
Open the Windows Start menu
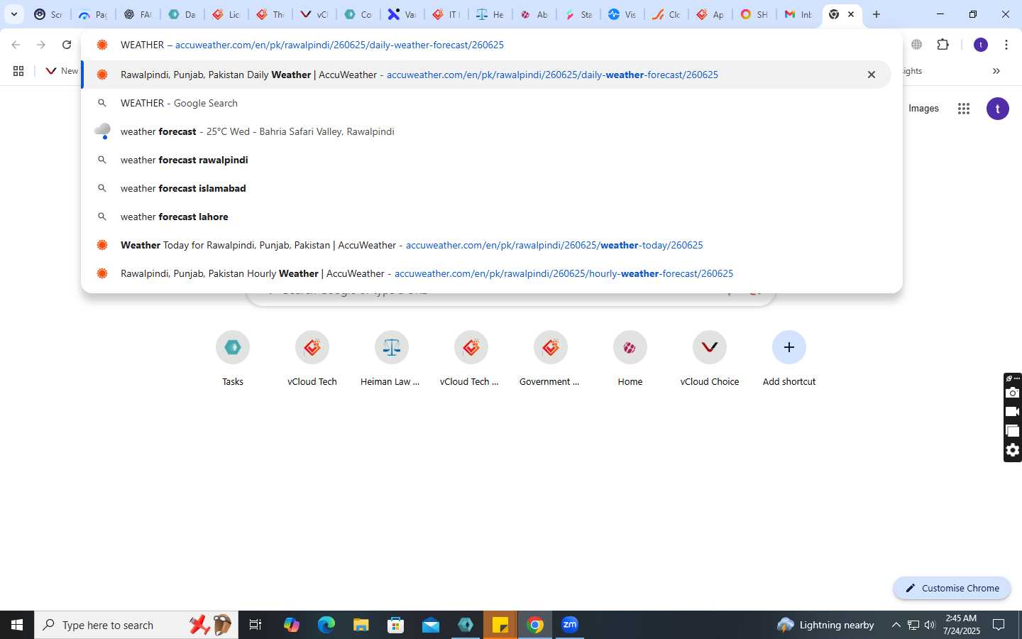[x=17, y=625]
